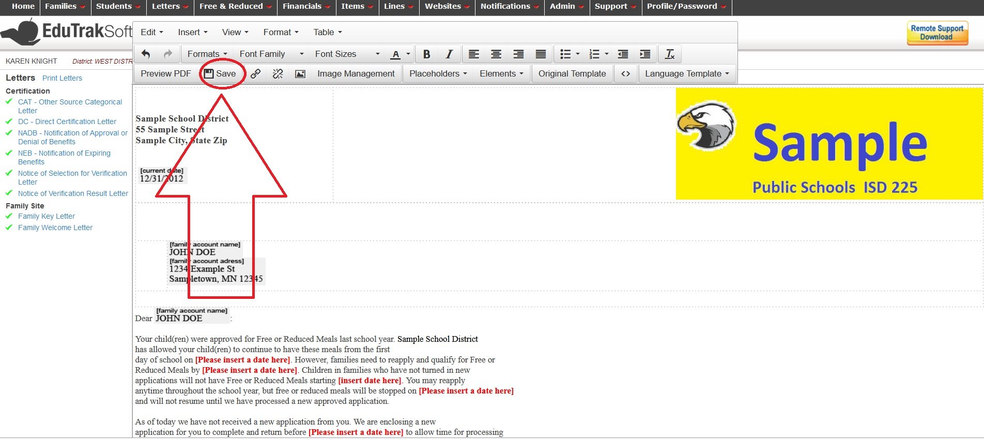Remove link using the unlink icon
This screenshot has height=439, width=984.
(278, 74)
